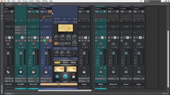The image size is (170, 95).
Task: Open the Bass Guitar Master output dropdown
Action: click(33, 81)
